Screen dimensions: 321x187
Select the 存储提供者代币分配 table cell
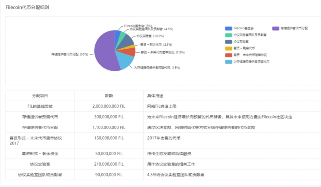(40, 128)
